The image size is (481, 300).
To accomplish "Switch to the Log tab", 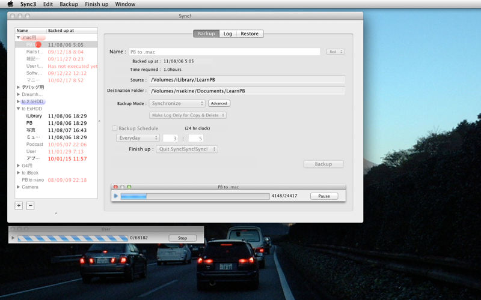I will coord(228,34).
